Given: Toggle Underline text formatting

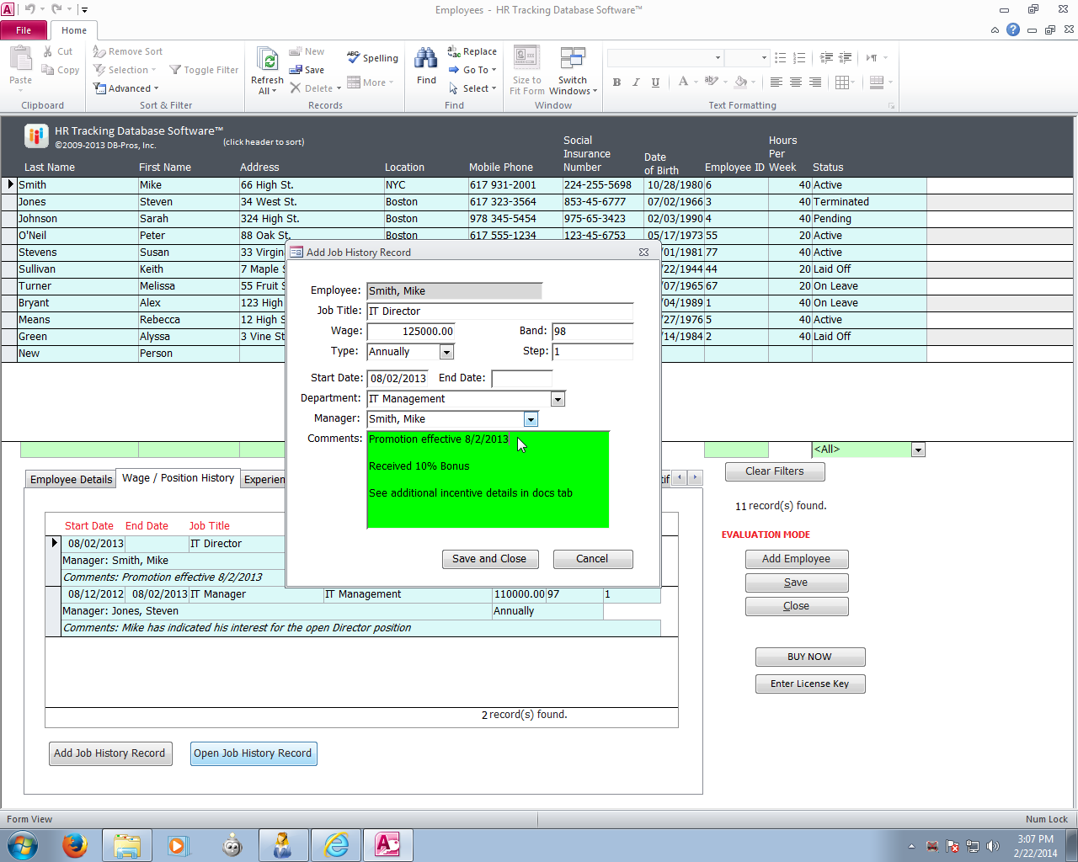Looking at the screenshot, I should (x=655, y=82).
